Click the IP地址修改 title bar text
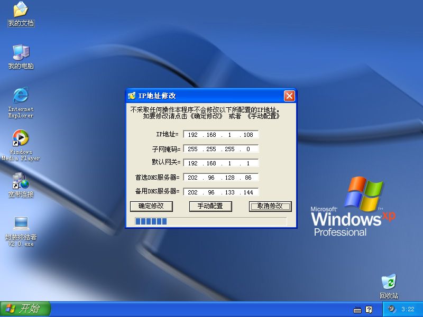This screenshot has height=317, width=423. tap(157, 96)
